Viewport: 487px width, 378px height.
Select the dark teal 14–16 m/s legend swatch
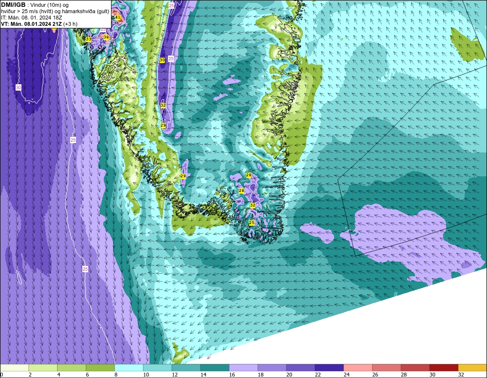tap(215, 368)
